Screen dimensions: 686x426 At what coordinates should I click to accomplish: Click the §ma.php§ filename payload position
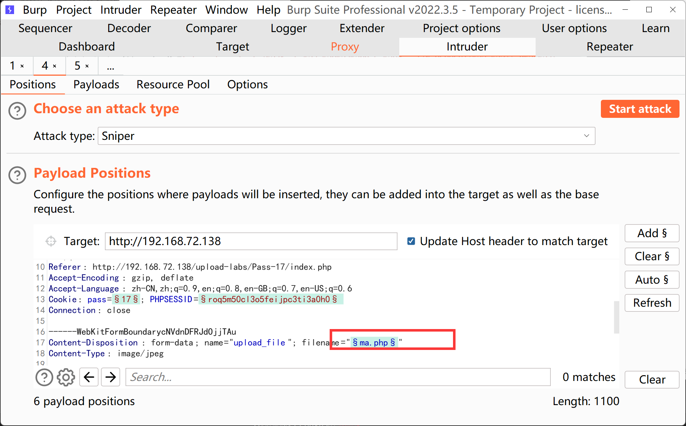(374, 342)
